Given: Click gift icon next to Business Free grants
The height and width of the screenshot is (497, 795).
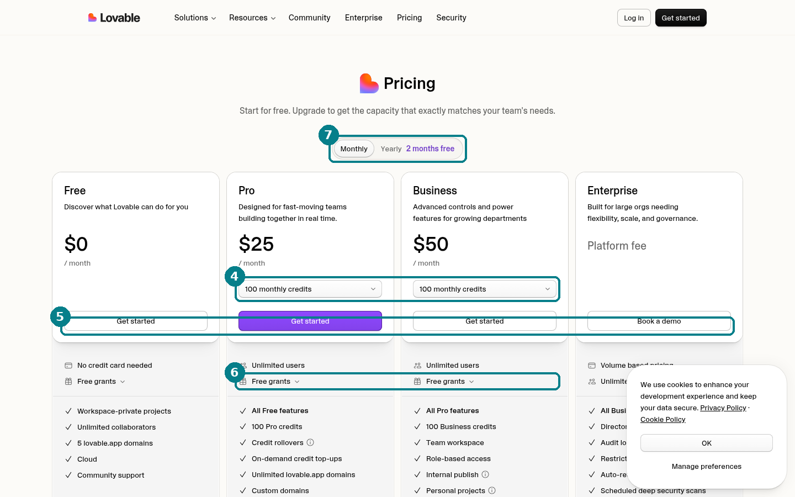Looking at the screenshot, I should pyautogui.click(x=417, y=382).
